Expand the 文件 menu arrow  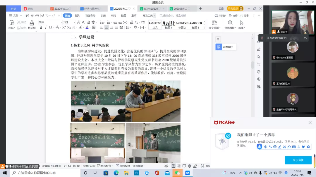[x=20, y=16]
